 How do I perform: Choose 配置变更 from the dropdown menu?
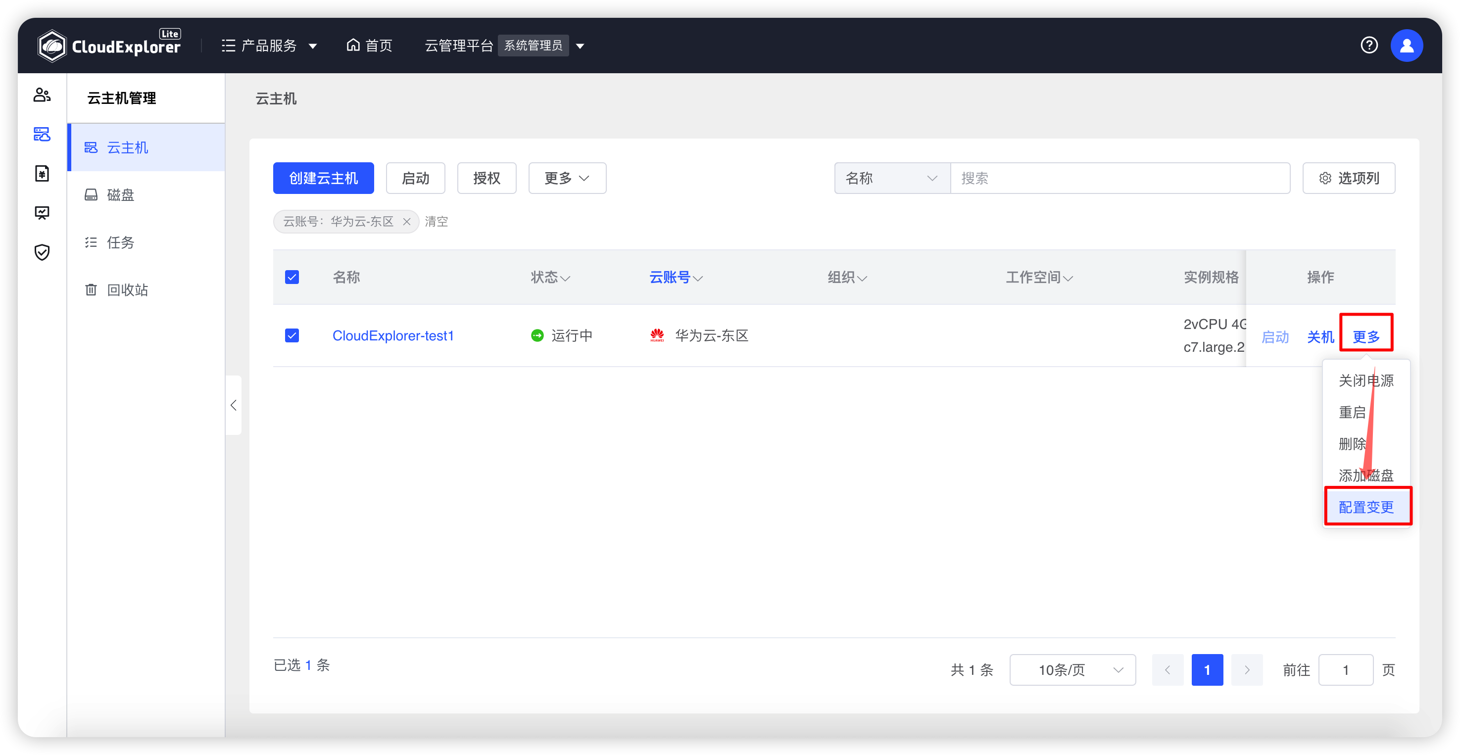1366,507
